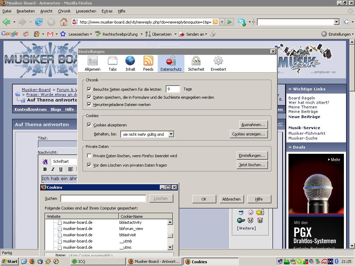This screenshot has height=266, width=355.
Task: Open the Lesezeichen menu in menu bar
Action: coord(86,11)
